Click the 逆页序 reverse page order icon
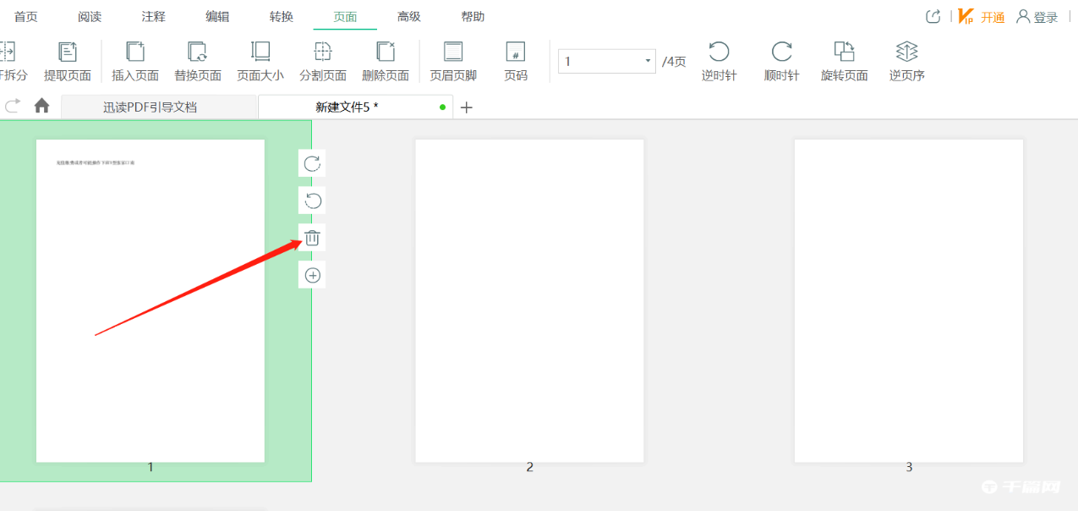The height and width of the screenshot is (511, 1078). pos(906,52)
